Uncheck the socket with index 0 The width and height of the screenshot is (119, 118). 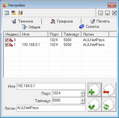pos(7,40)
